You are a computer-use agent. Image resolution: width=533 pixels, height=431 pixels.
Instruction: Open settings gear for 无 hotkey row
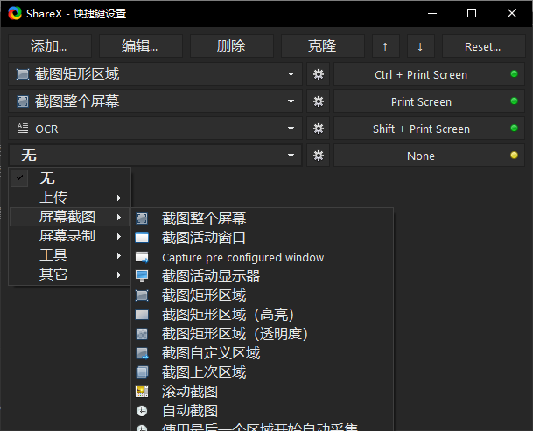[x=319, y=156]
